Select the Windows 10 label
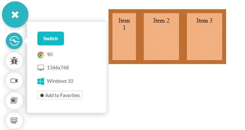Image resolution: width=245 pixels, height=130 pixels. [60, 81]
